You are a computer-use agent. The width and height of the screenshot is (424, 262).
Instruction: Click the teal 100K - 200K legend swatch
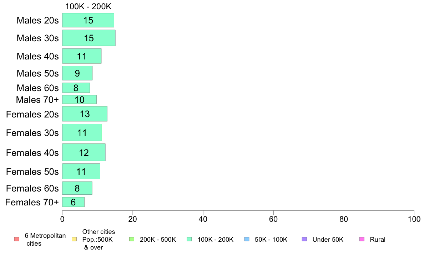(189, 239)
